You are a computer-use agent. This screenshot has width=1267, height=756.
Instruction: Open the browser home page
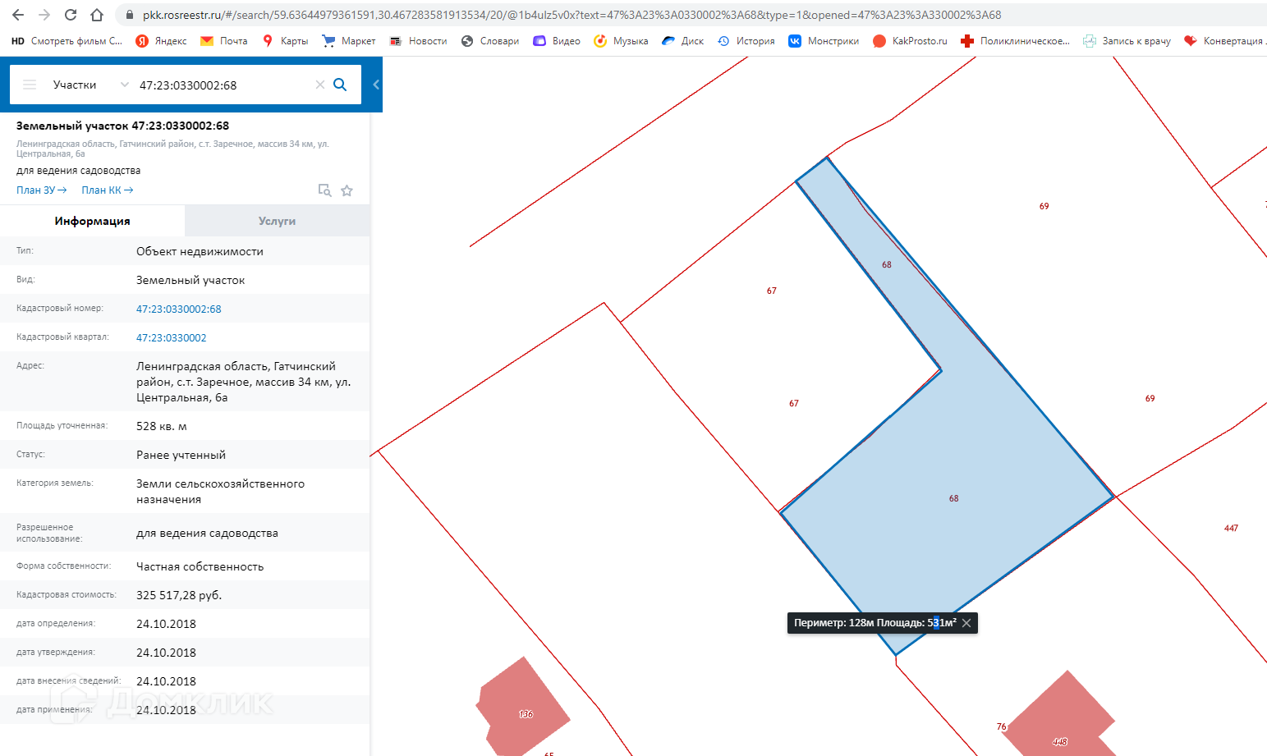(x=97, y=15)
